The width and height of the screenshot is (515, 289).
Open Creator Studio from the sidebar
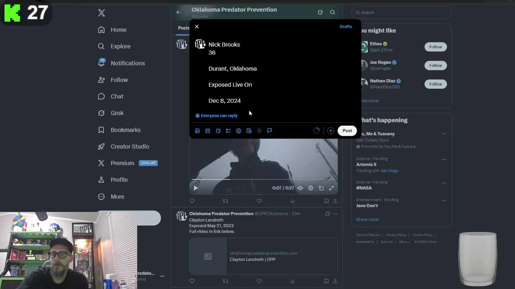(124, 147)
